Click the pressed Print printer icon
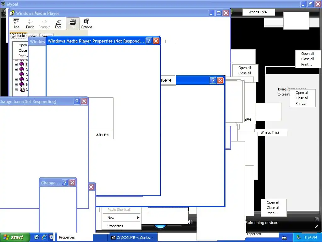Viewport: 322px width, 242px height. (73, 24)
